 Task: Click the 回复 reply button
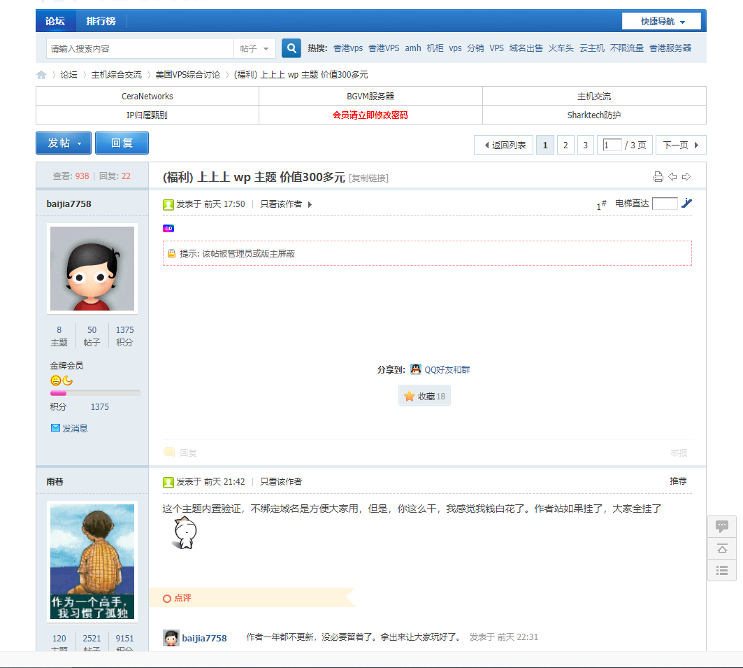122,143
